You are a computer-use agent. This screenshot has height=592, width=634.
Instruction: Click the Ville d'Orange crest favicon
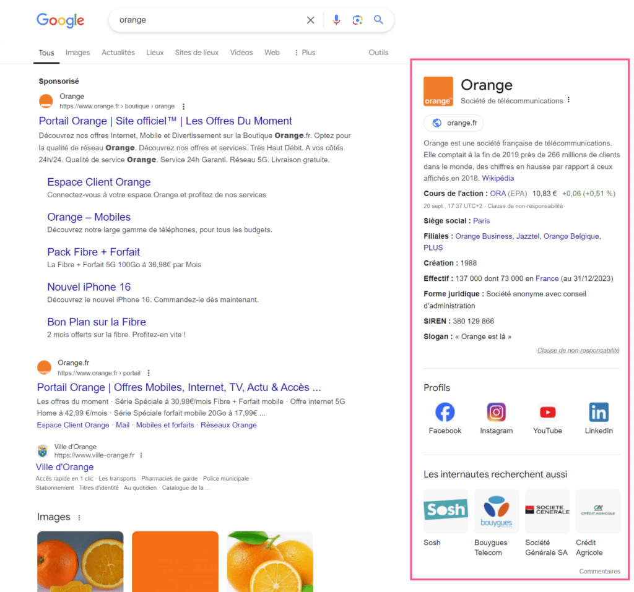(43, 450)
